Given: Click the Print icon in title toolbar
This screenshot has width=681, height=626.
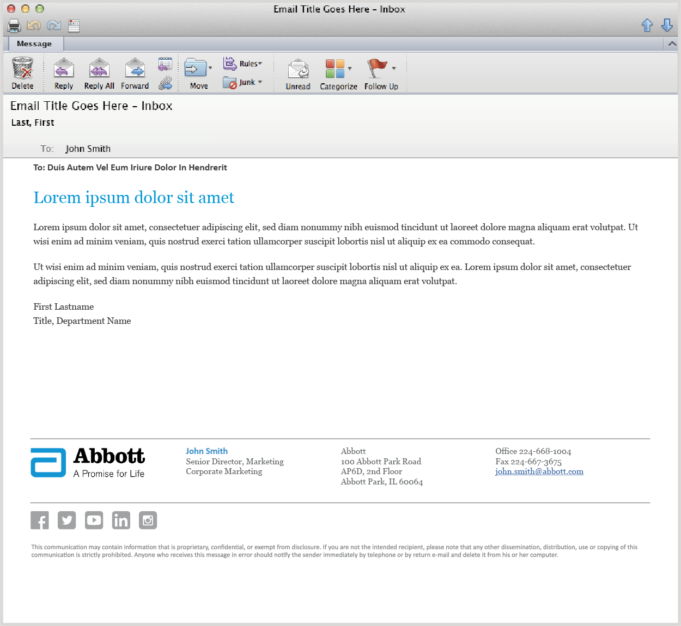Looking at the screenshot, I should click(x=14, y=26).
